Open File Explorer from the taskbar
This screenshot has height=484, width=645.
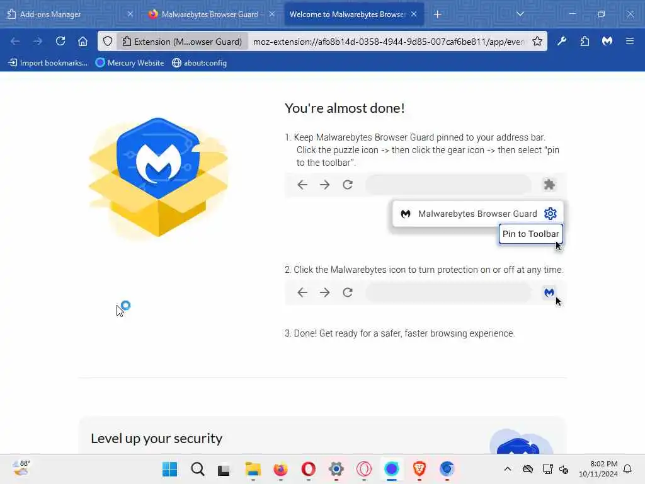pos(253,469)
